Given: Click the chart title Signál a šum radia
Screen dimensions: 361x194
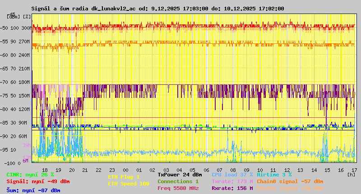Looking at the screenshot, I should (157, 9).
